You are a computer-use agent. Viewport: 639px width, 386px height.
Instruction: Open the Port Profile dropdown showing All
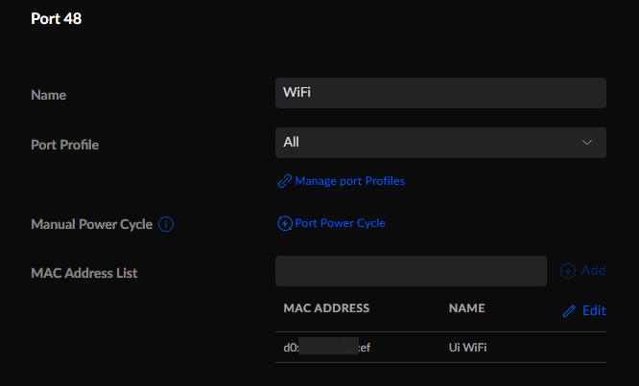tap(440, 142)
